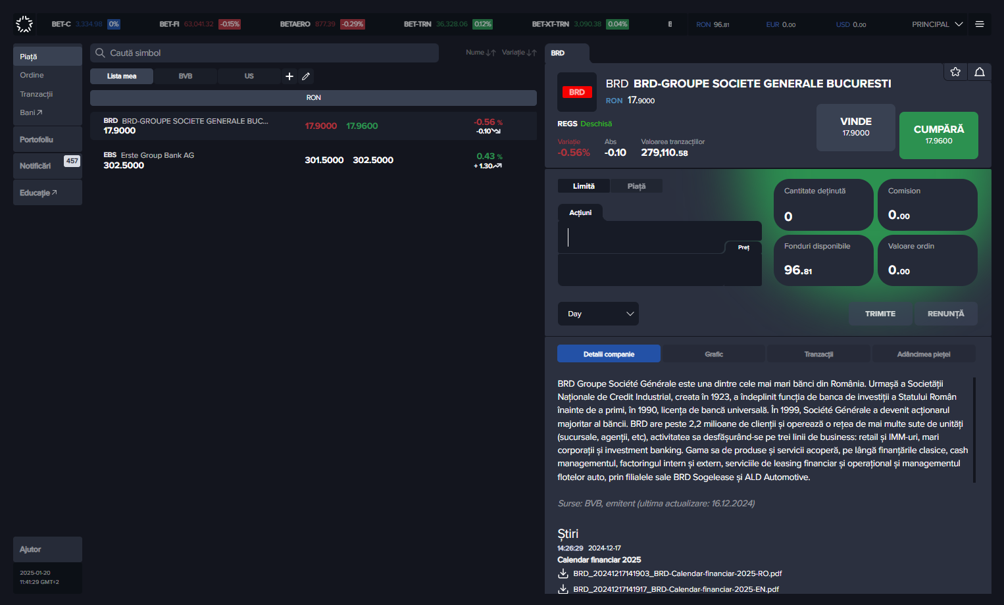Open the Detalii companie tab
Screen dimensions: 1004x605
(609, 354)
